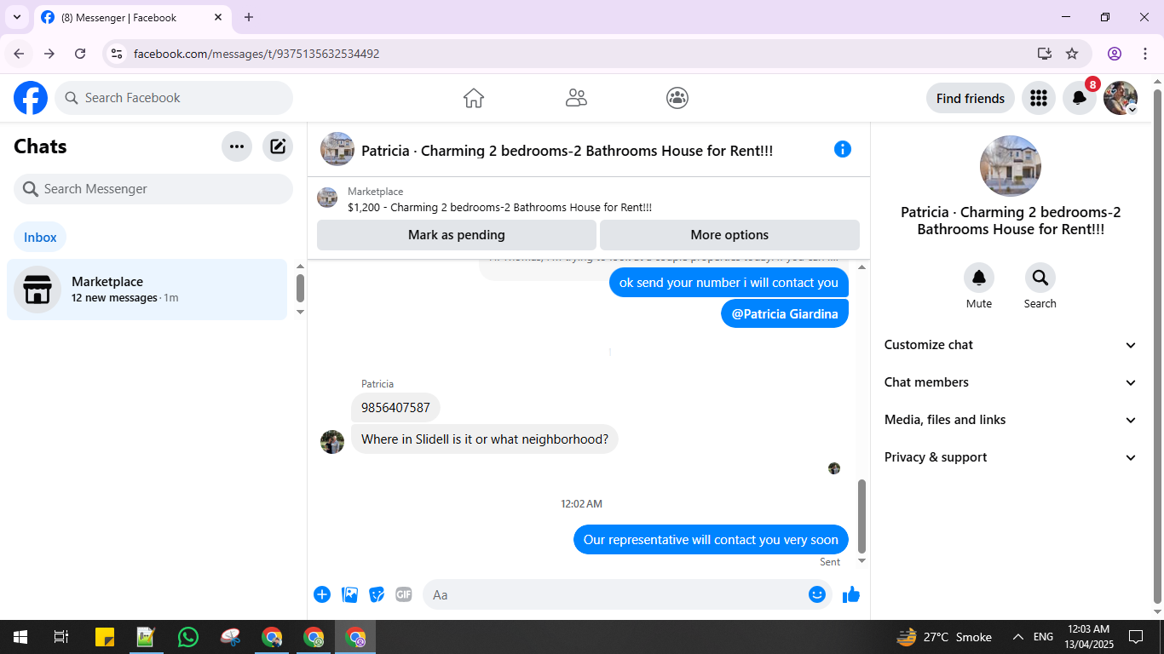Open WhatsApp from the taskbar
This screenshot has width=1164, height=654.
188,637
